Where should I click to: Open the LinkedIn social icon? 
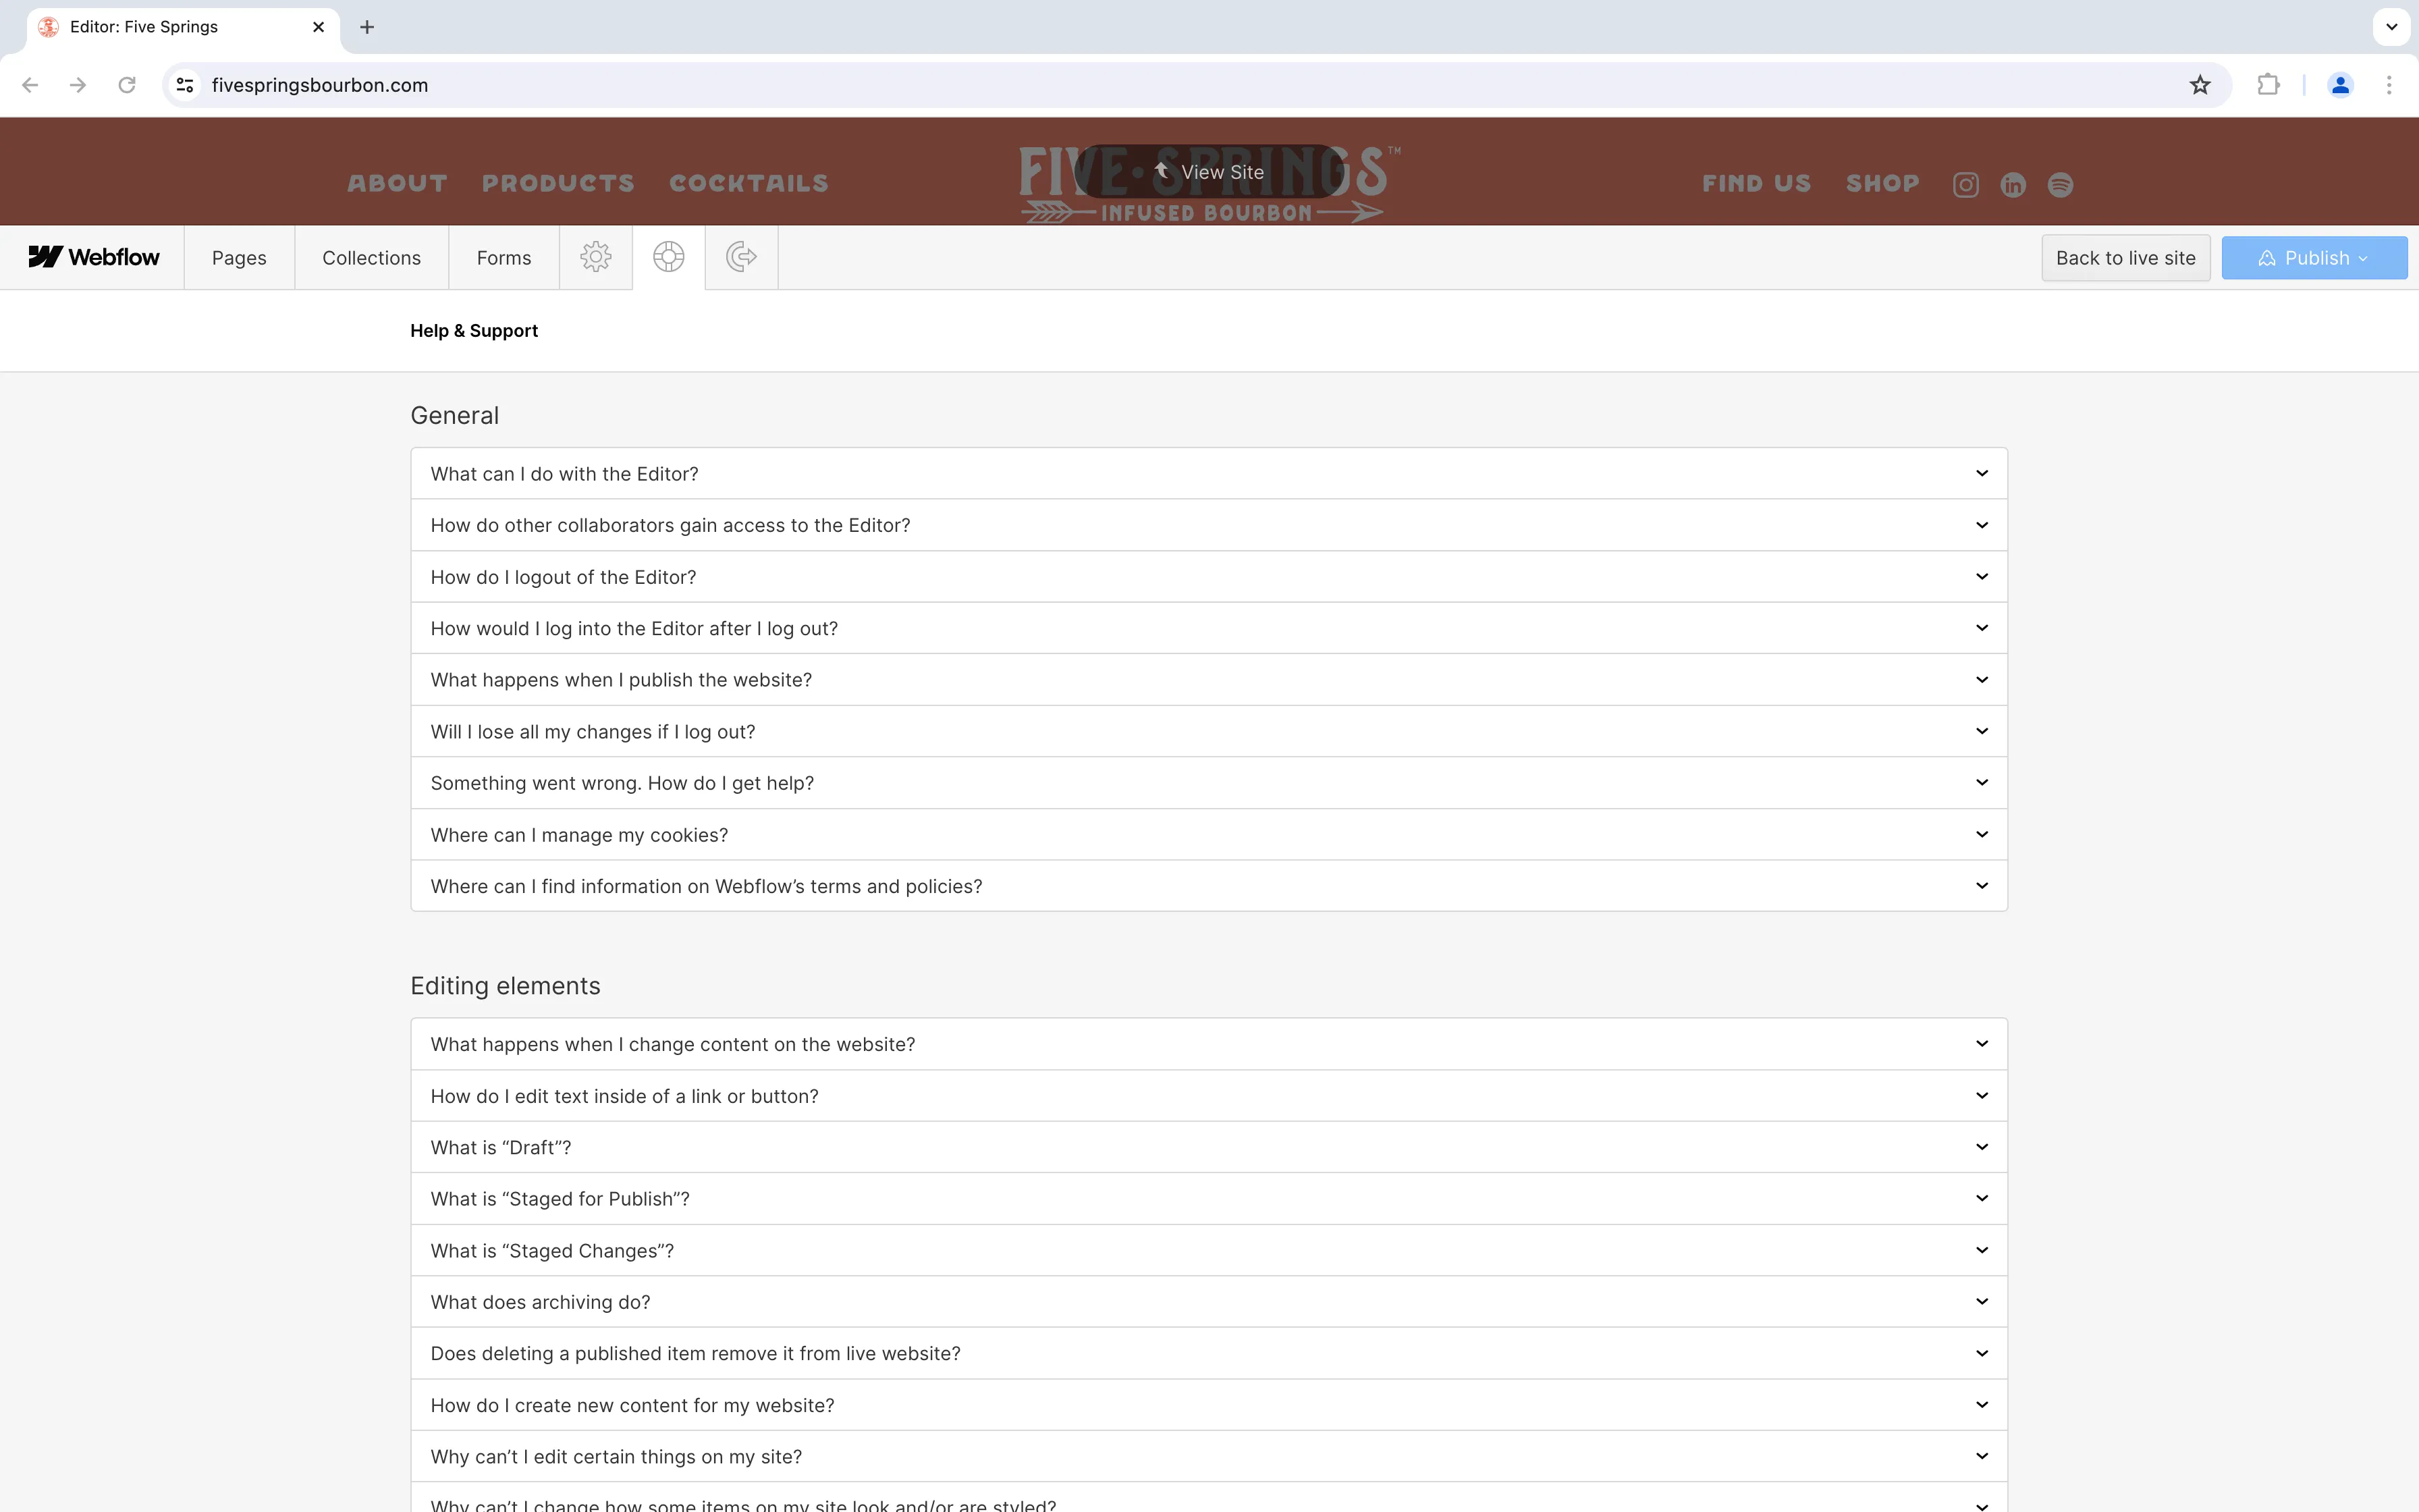point(2012,184)
